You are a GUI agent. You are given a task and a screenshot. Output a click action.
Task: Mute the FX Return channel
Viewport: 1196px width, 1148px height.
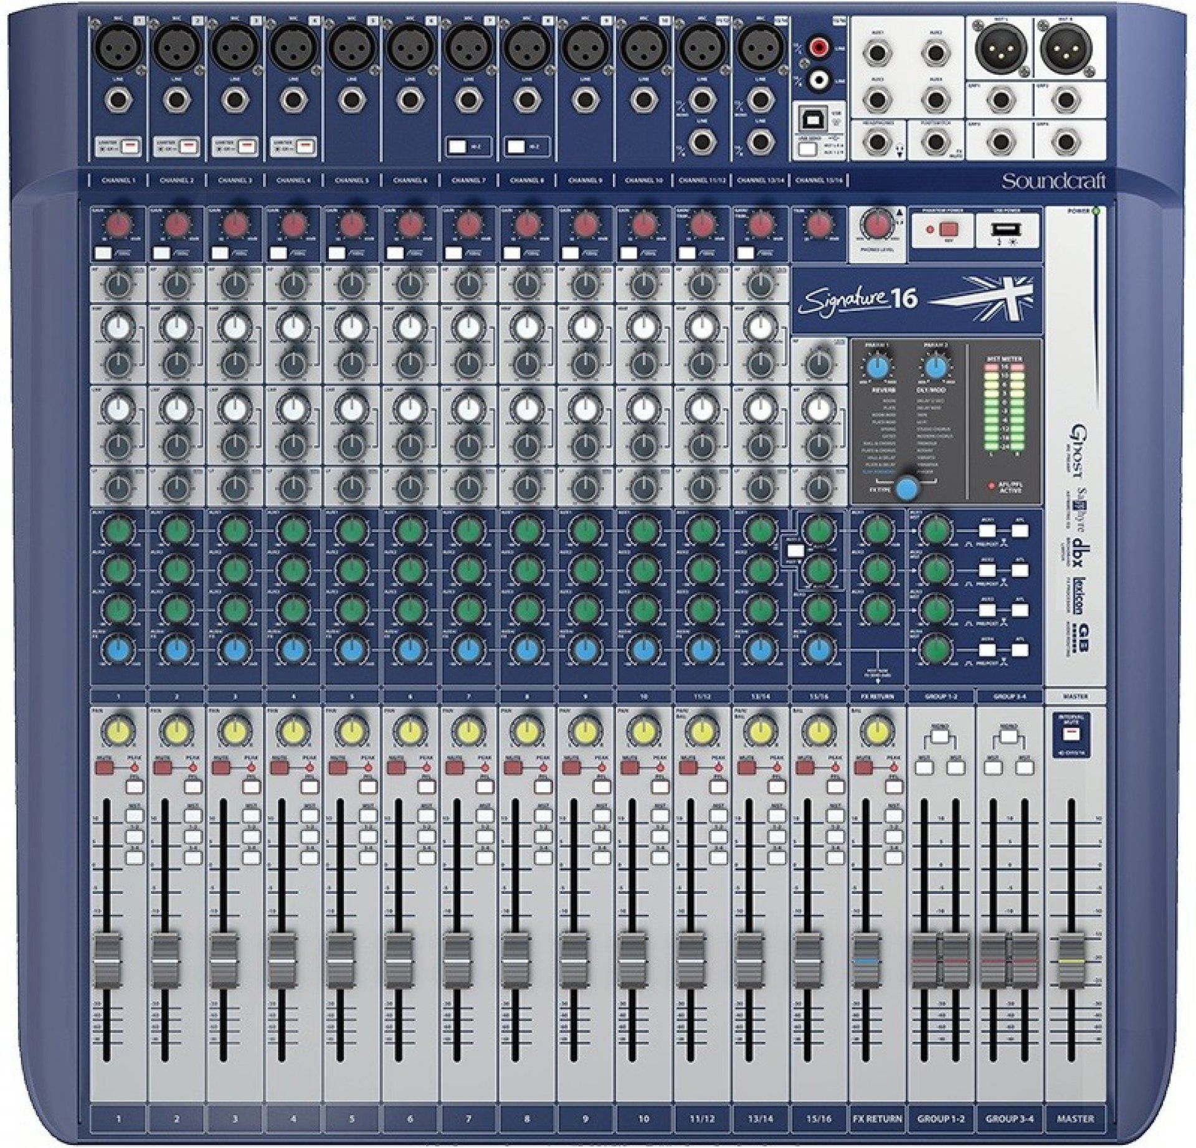(x=862, y=768)
